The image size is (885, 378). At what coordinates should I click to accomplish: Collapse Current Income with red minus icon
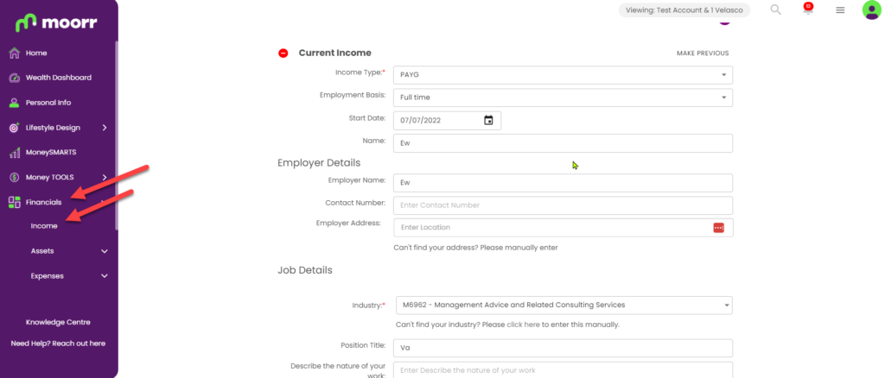[x=283, y=53]
